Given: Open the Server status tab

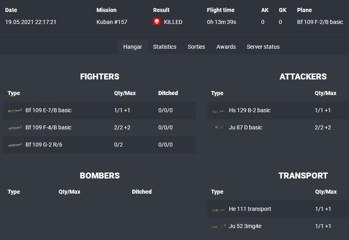Looking at the screenshot, I should click(x=263, y=47).
